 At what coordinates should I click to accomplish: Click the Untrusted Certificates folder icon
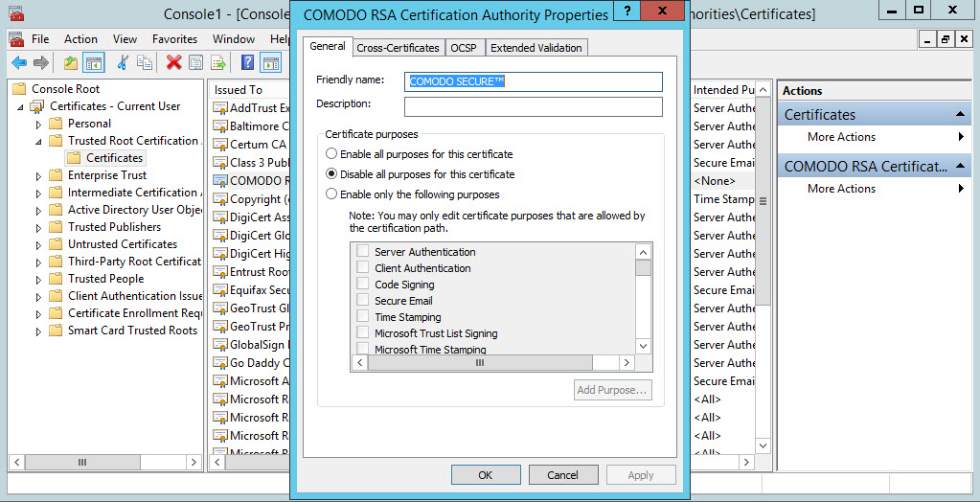[56, 244]
